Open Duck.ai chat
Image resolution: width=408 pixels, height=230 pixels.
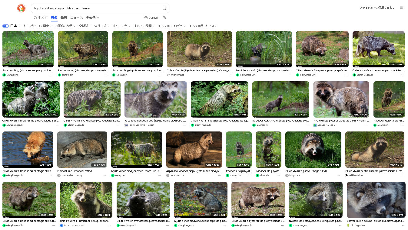pyautogui.click(x=151, y=18)
